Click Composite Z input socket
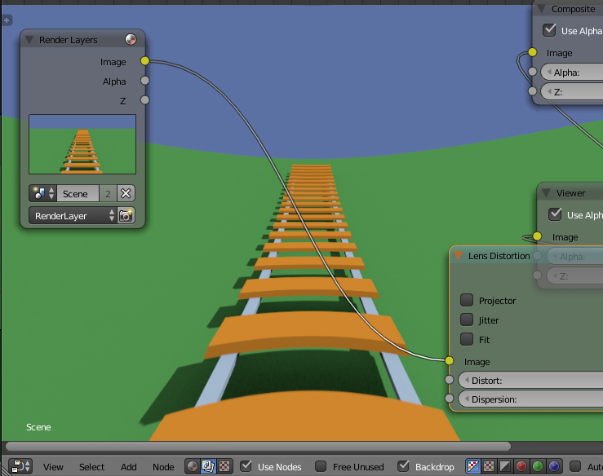The image size is (603, 476). tap(533, 91)
